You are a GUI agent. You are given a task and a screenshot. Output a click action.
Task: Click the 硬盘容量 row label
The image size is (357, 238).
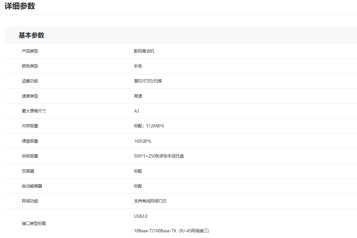click(x=30, y=141)
